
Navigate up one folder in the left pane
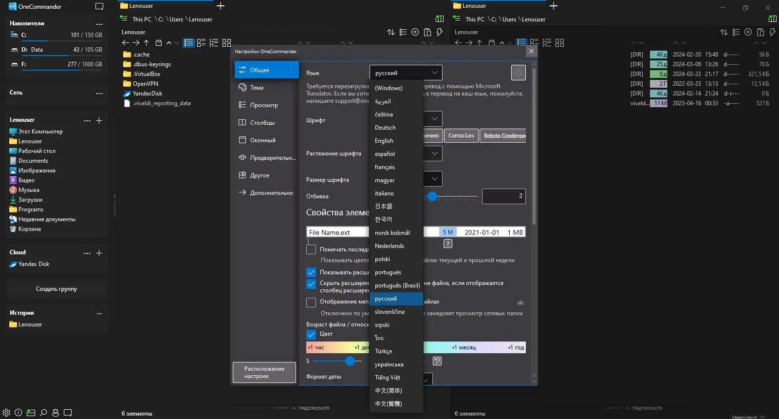[147, 43]
